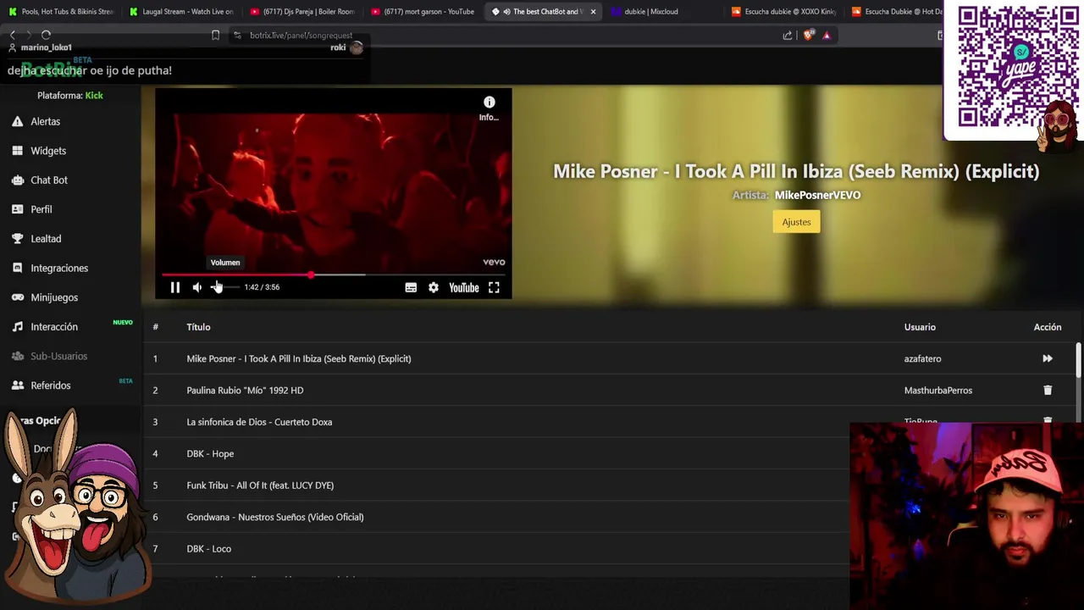Image resolution: width=1084 pixels, height=610 pixels.
Task: Click user name MasthurbaPerros
Action: pyautogui.click(x=937, y=391)
